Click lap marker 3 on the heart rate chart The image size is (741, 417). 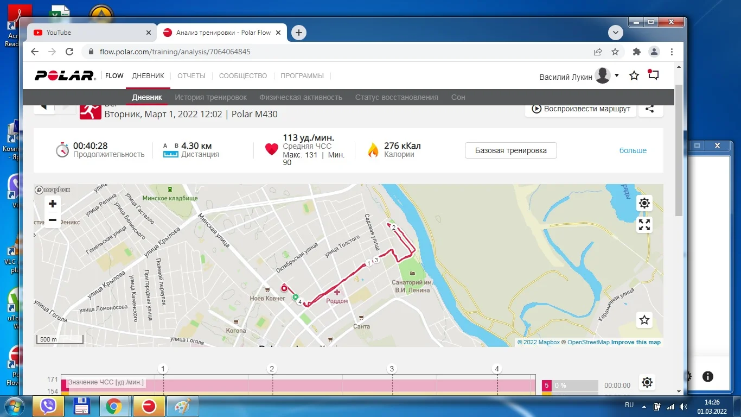coord(392,369)
